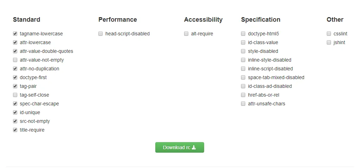Check the jshint checkbox
364x168 pixels.
[x=329, y=43]
